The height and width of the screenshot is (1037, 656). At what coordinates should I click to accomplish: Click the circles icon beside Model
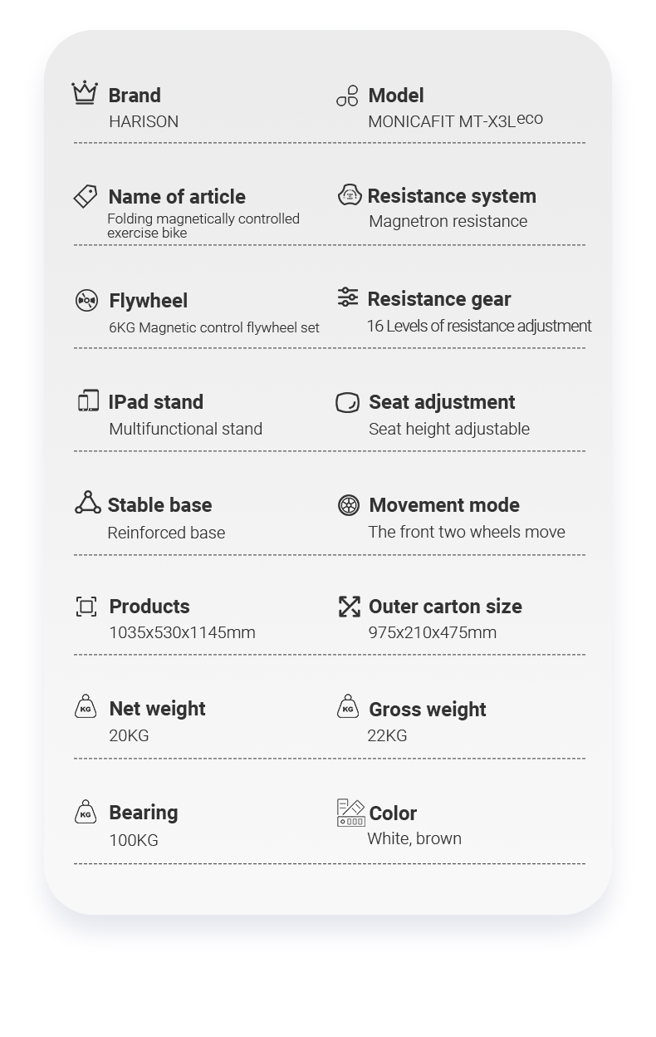point(347,96)
